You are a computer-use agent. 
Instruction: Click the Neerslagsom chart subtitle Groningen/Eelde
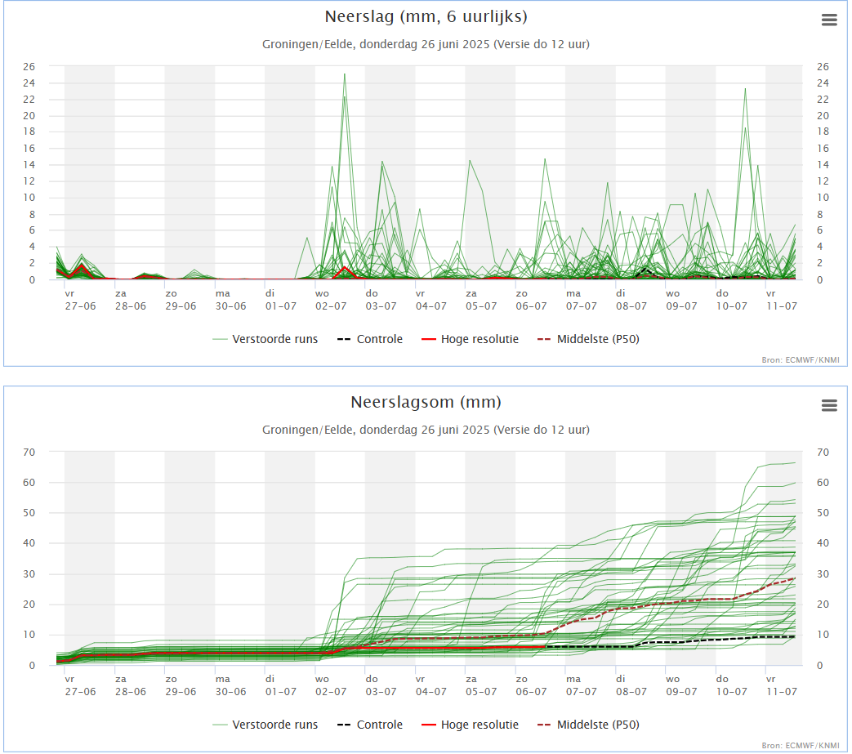pos(426,430)
